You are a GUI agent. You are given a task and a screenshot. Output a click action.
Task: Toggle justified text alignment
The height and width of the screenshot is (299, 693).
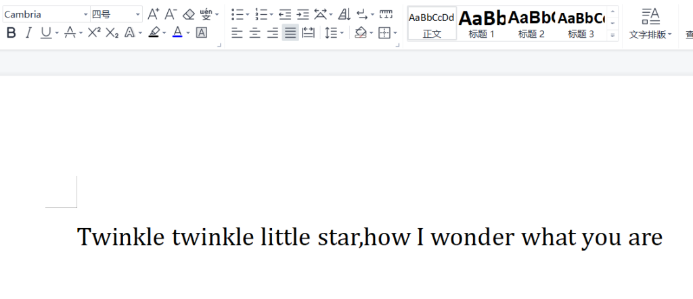click(x=290, y=32)
